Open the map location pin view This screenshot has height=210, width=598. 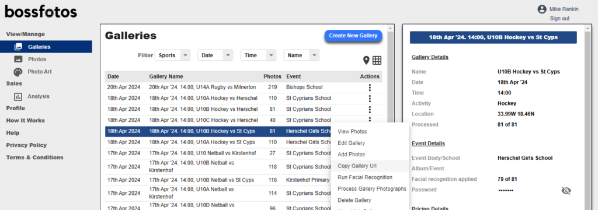(366, 60)
